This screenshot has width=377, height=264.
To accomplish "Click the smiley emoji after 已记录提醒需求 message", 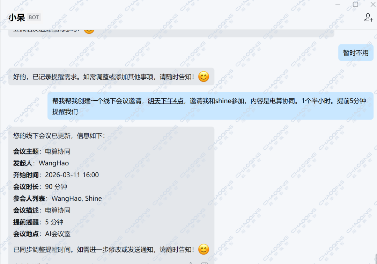I will pyautogui.click(x=204, y=77).
